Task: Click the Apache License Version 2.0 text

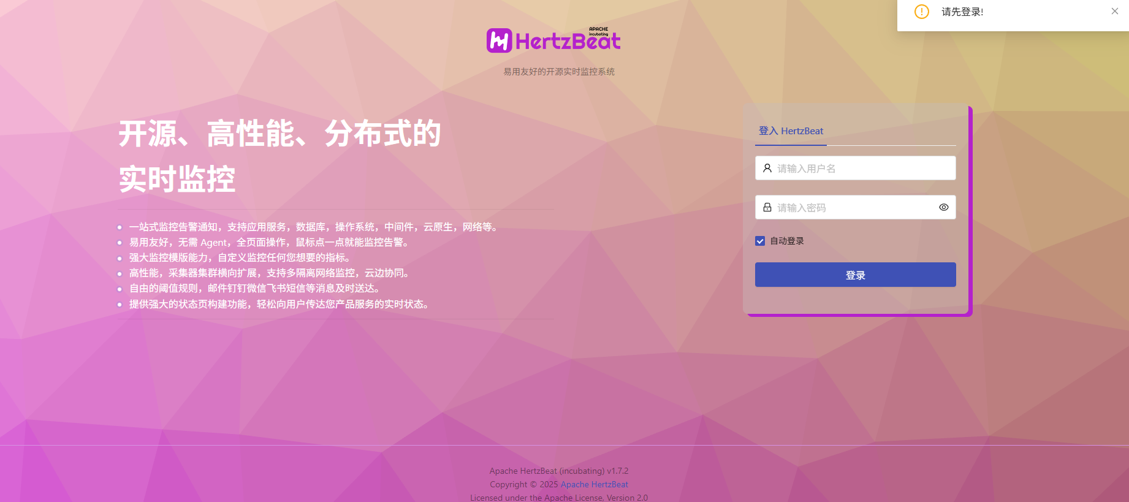Action: pyautogui.click(x=559, y=497)
